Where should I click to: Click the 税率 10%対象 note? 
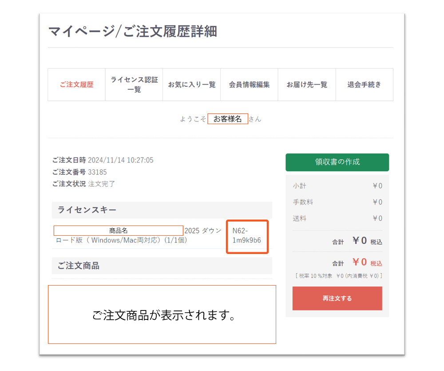pos(339,276)
